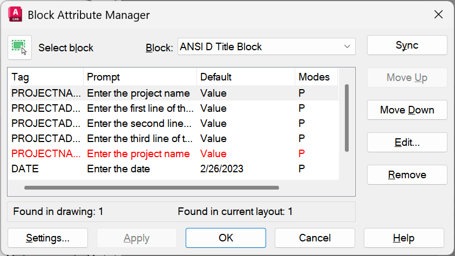The width and height of the screenshot is (455, 256).
Task: Click the AutoCAD logo in title bar
Action: (15, 15)
